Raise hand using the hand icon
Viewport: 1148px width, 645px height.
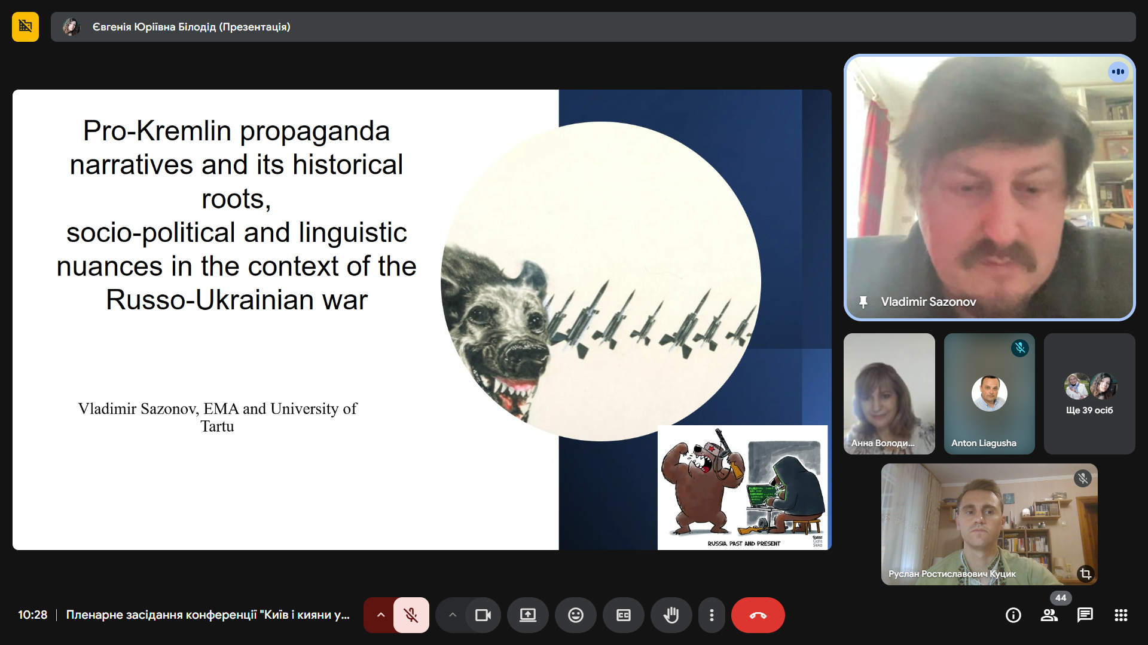tap(671, 615)
